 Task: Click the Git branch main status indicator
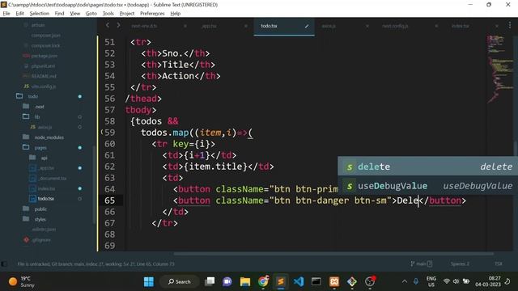(x=421, y=264)
